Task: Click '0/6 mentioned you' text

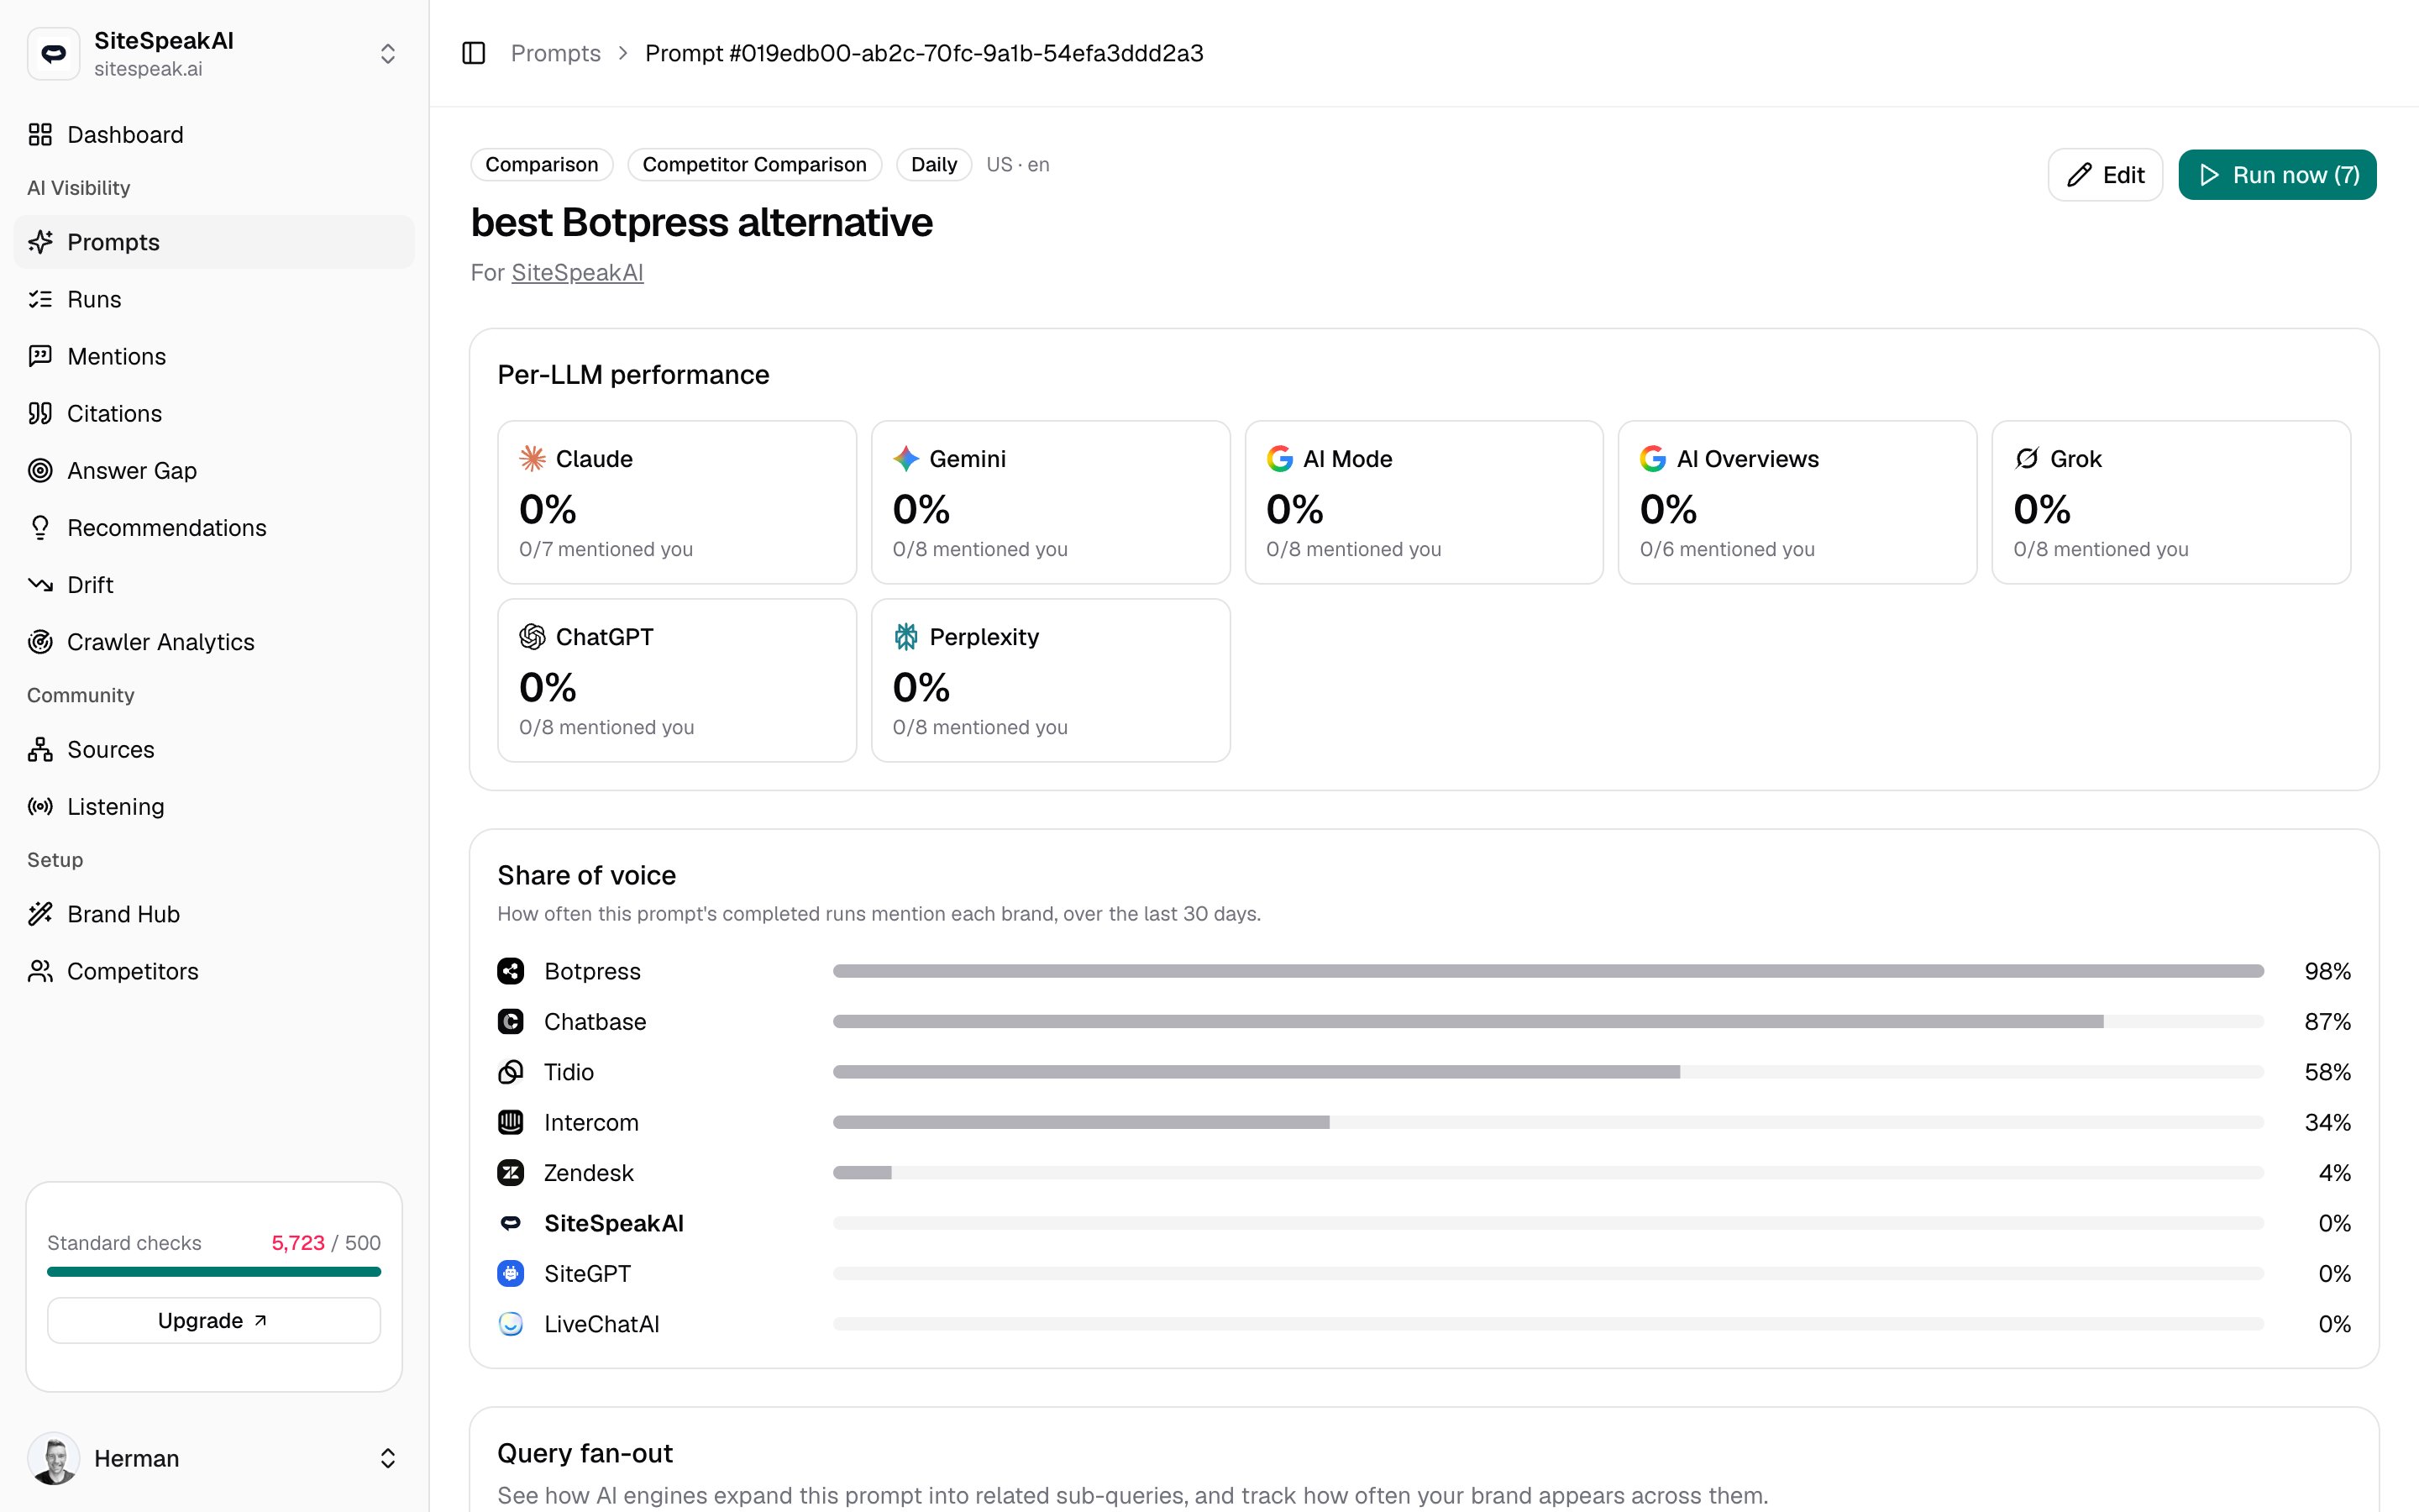Action: pyautogui.click(x=1726, y=549)
